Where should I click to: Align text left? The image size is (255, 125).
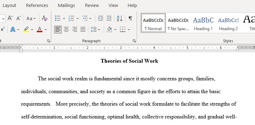(x=58, y=29)
